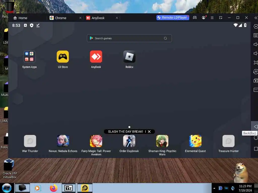Open Firefox from the taskbar
The height and width of the screenshot is (193, 258).
click(x=53, y=188)
